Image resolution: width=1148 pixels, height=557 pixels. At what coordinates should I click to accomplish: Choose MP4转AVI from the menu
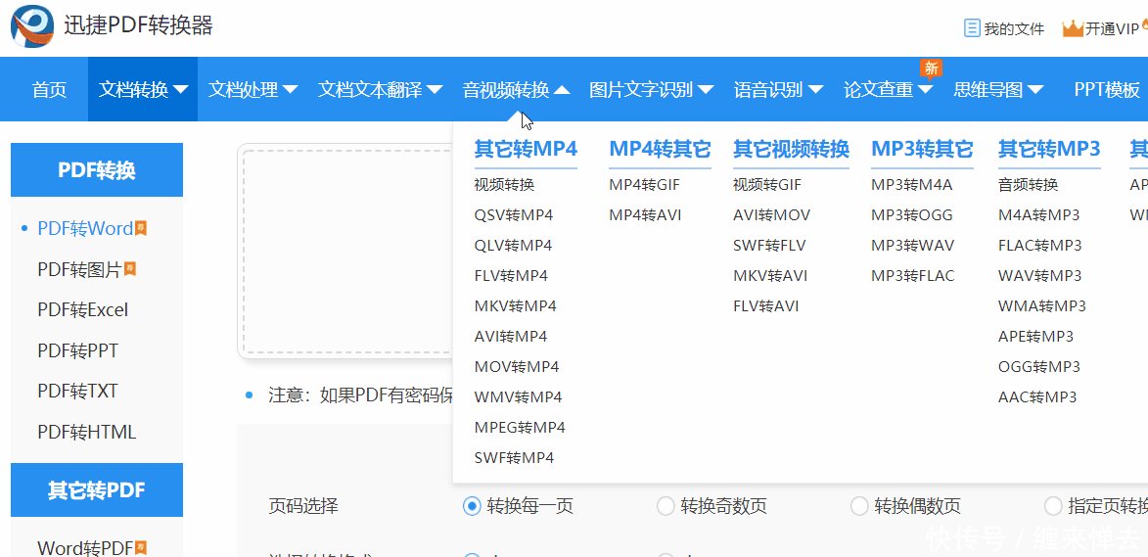(645, 215)
